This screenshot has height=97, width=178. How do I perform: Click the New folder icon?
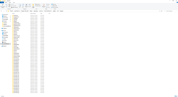pos(33,5)
